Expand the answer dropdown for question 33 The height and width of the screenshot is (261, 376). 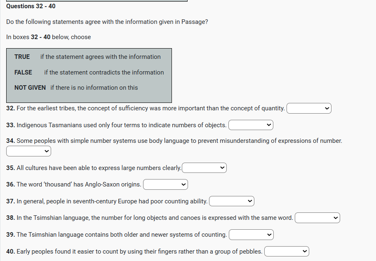(x=251, y=125)
